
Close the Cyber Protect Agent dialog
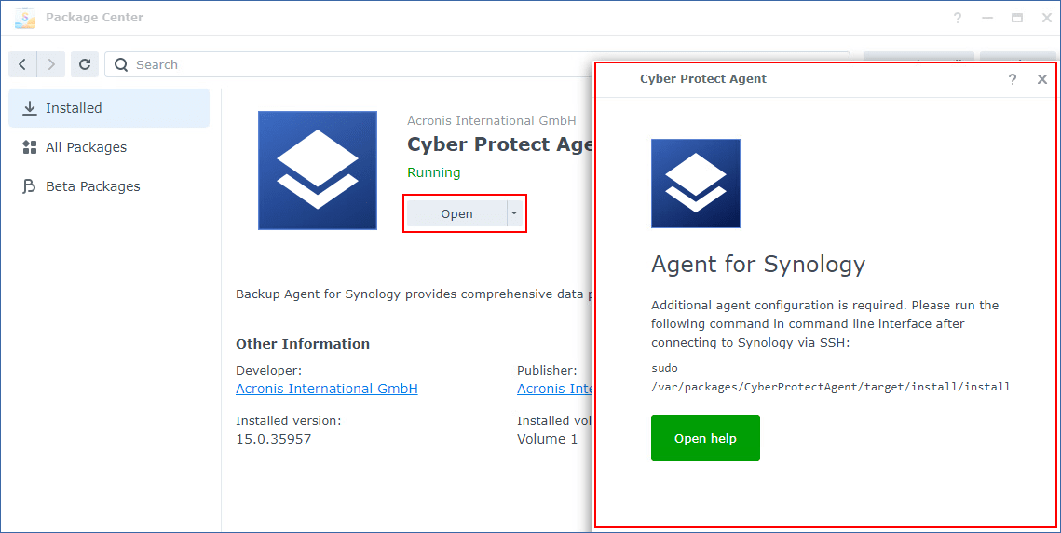pos(1042,79)
